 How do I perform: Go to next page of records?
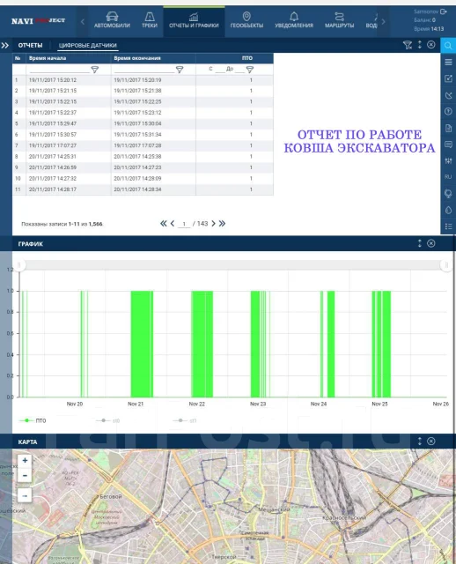click(213, 224)
